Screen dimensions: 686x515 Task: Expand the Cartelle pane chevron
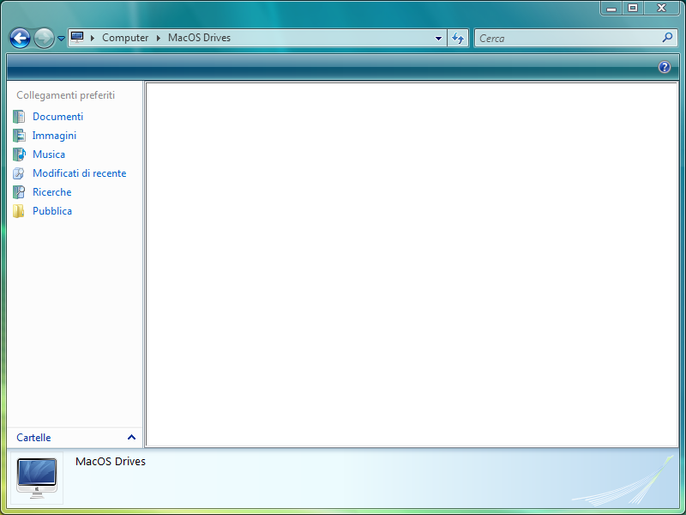point(131,437)
